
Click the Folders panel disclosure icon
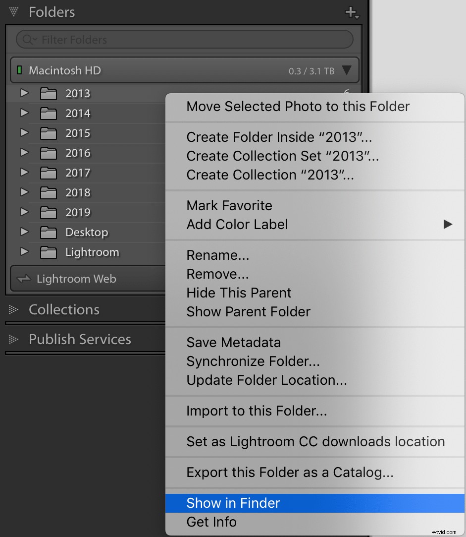point(13,11)
